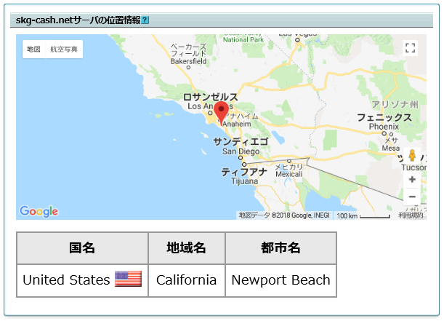Select the Newport Beach table cell

click(x=281, y=280)
